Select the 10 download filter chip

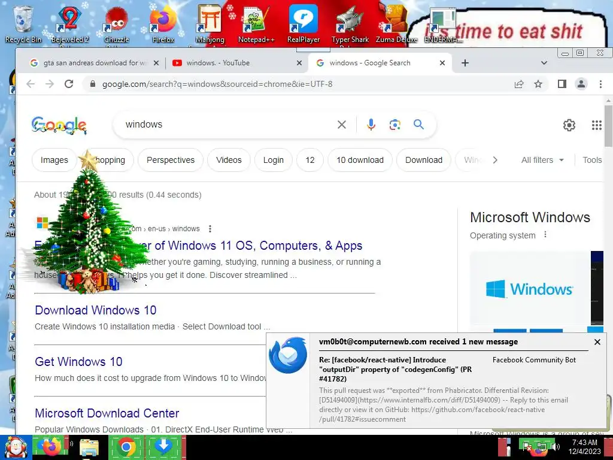click(360, 160)
